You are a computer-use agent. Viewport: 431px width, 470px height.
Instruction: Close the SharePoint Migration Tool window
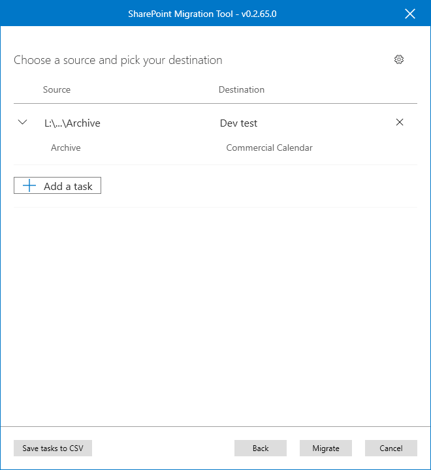[x=410, y=14]
